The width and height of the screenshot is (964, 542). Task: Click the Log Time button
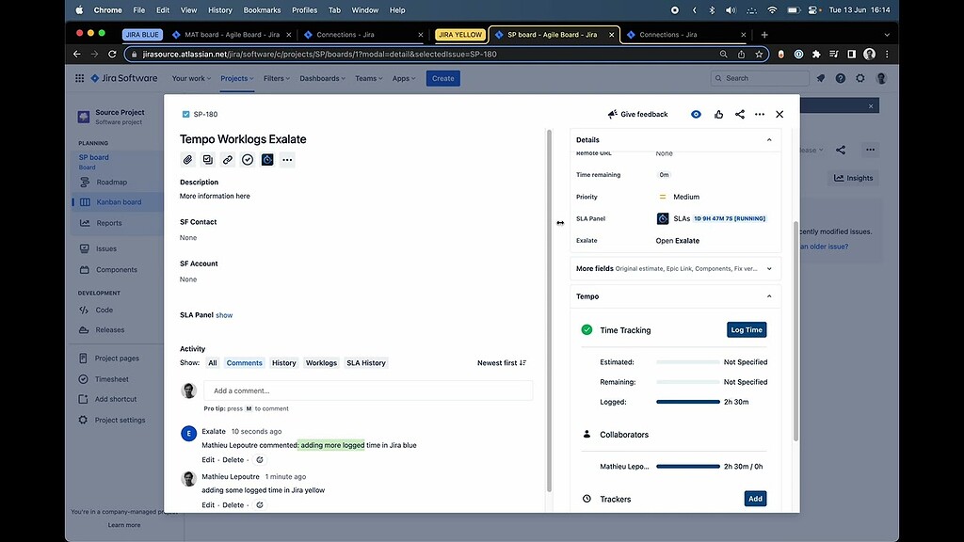746,329
